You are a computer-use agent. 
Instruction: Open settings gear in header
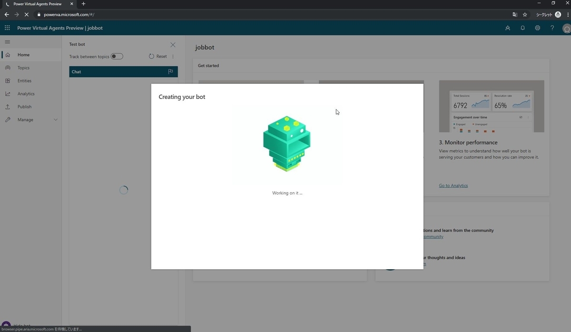click(x=537, y=28)
